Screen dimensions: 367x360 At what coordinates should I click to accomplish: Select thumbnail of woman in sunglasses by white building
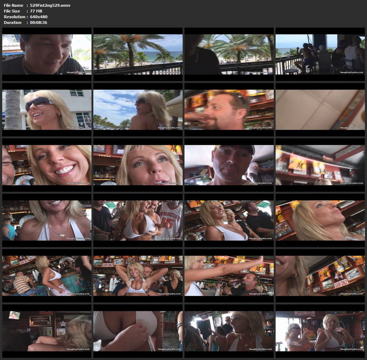pos(47,110)
